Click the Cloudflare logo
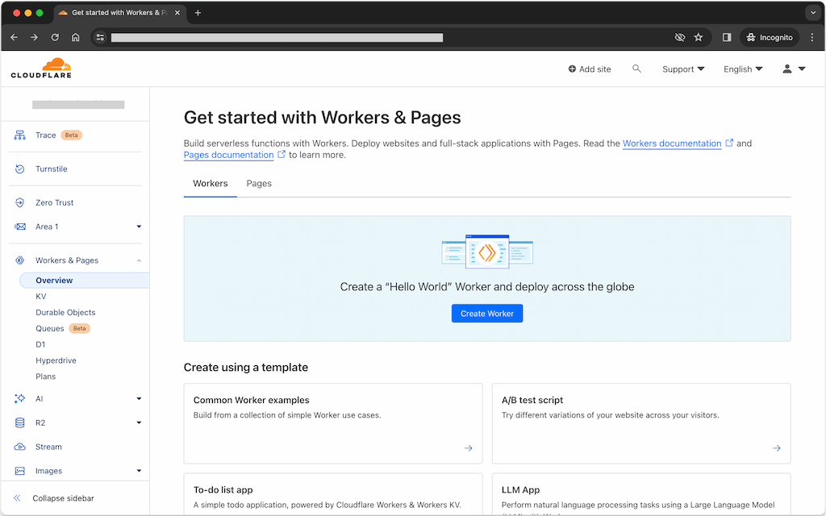The height and width of the screenshot is (516, 826). tap(41, 69)
